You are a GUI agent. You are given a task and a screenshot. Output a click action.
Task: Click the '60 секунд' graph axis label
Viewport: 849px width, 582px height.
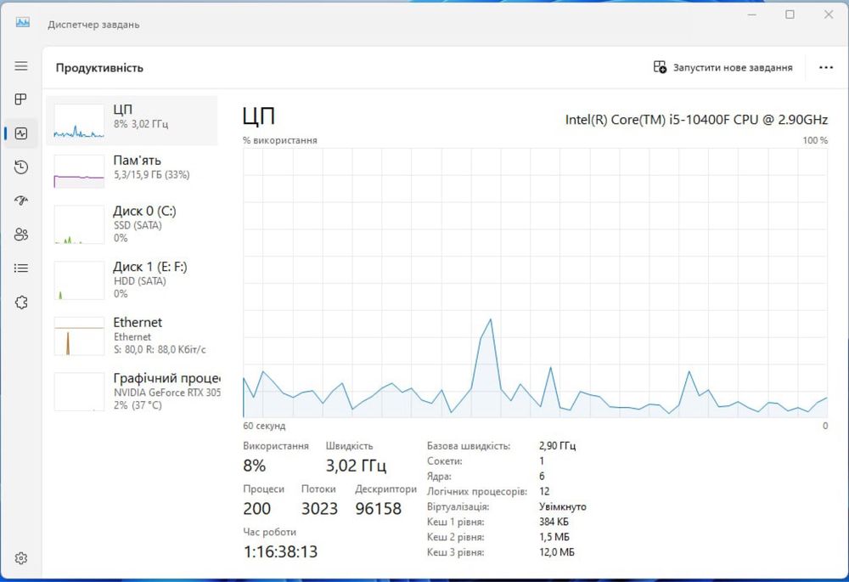(264, 426)
